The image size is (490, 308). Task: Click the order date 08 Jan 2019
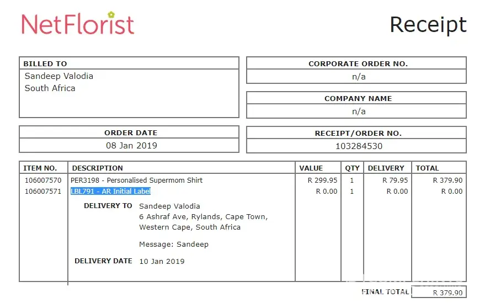click(131, 146)
